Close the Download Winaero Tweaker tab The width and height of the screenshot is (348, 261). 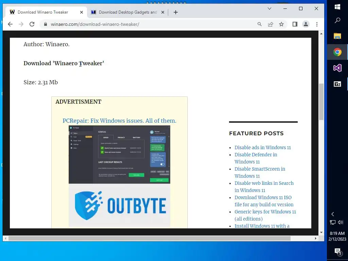click(x=82, y=12)
